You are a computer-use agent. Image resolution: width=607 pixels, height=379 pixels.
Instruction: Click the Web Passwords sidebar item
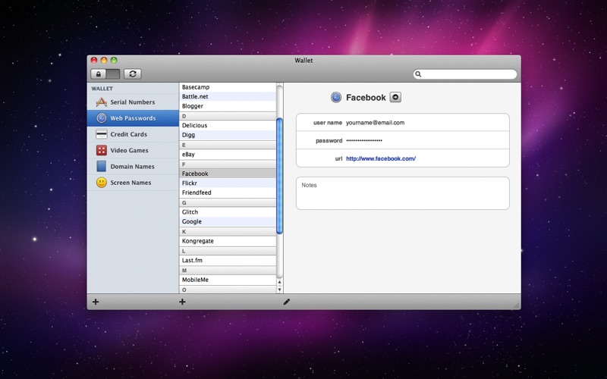coord(132,118)
